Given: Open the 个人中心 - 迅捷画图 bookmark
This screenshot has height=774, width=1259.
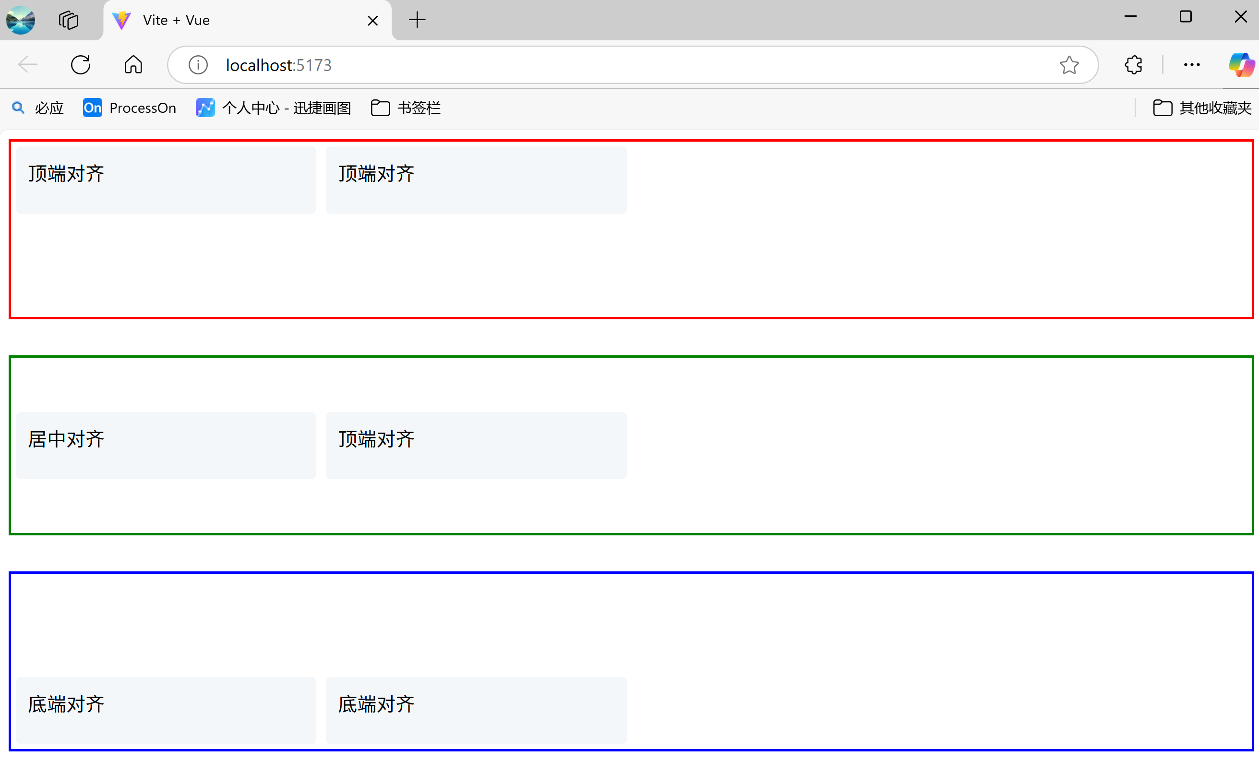Looking at the screenshot, I should coord(274,108).
